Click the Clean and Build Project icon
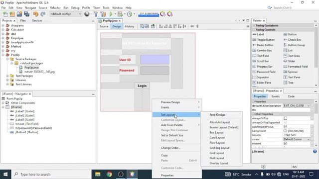Image resolution: width=319 pixels, height=179 pixels. point(103,14)
